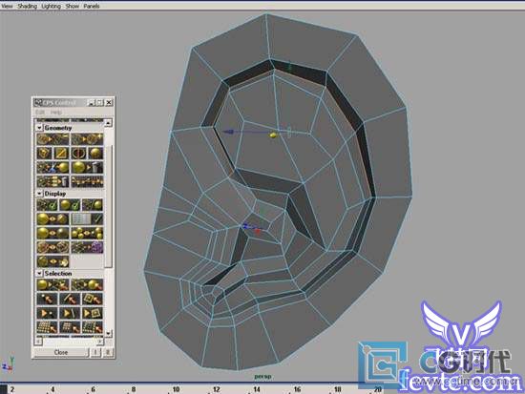Click the persp camera label
Viewport: 525px width, 394px height.
point(262,377)
